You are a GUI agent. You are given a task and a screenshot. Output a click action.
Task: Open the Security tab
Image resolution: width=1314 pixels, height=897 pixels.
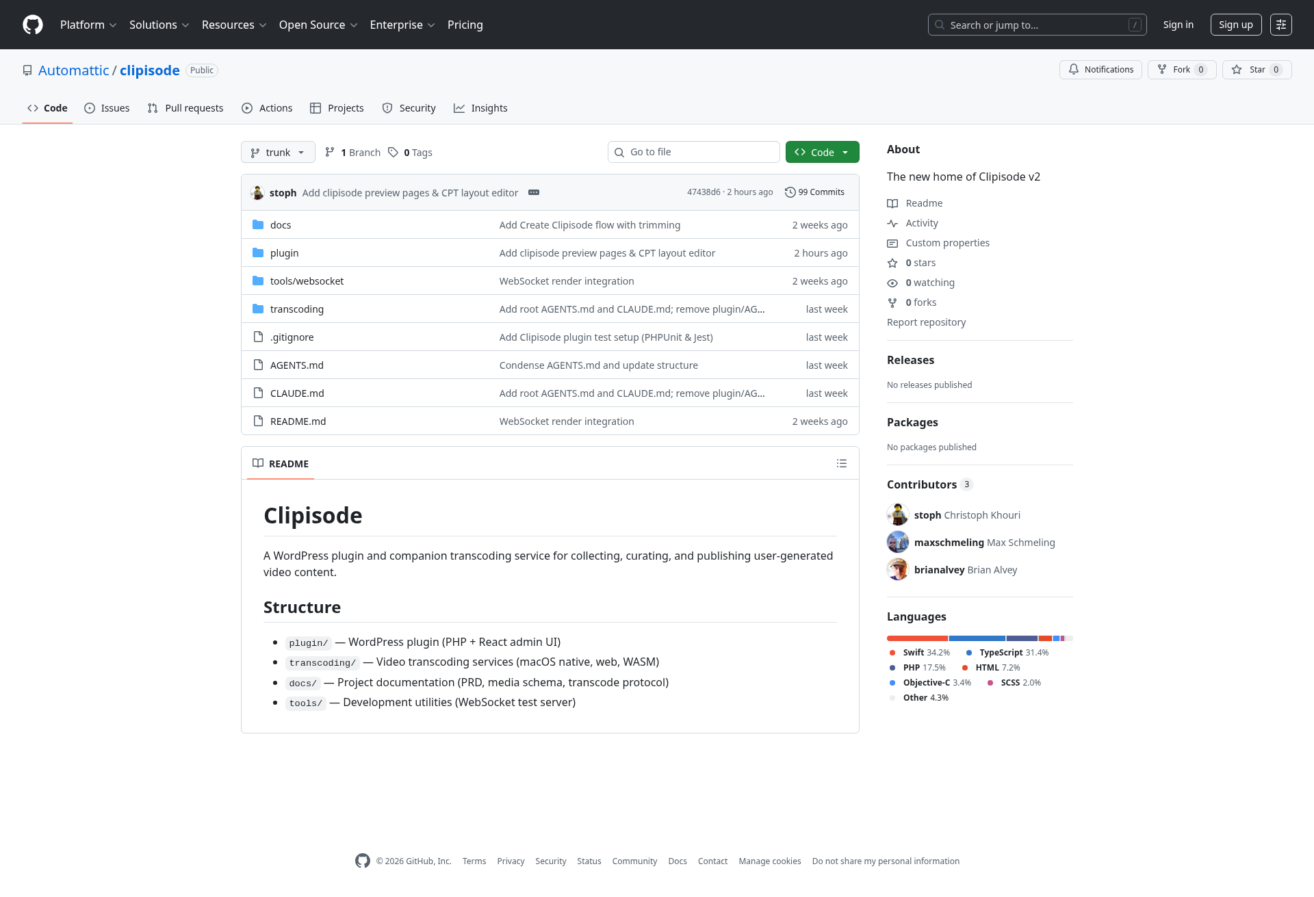click(x=409, y=108)
